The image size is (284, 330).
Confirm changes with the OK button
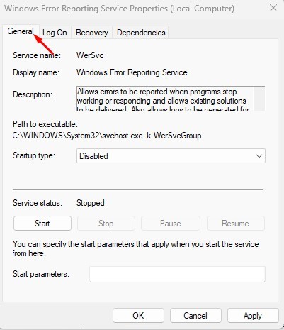point(138,315)
